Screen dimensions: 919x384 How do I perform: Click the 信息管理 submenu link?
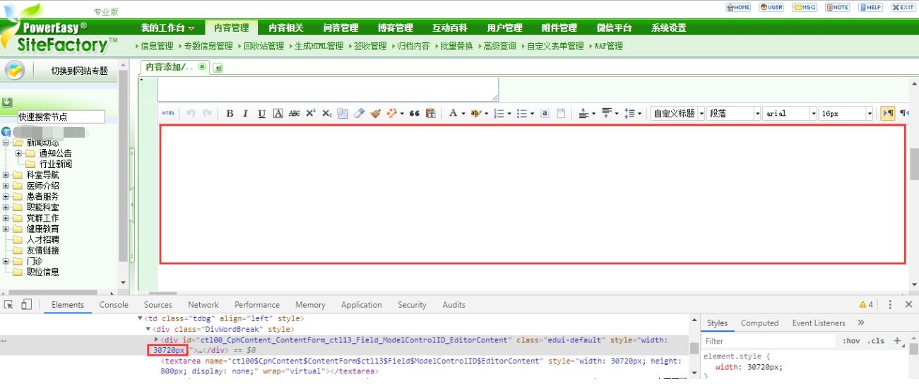(x=156, y=46)
